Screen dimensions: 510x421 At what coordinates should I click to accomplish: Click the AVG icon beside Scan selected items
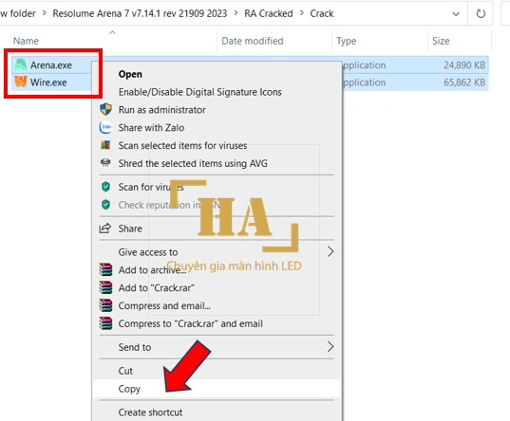point(105,145)
